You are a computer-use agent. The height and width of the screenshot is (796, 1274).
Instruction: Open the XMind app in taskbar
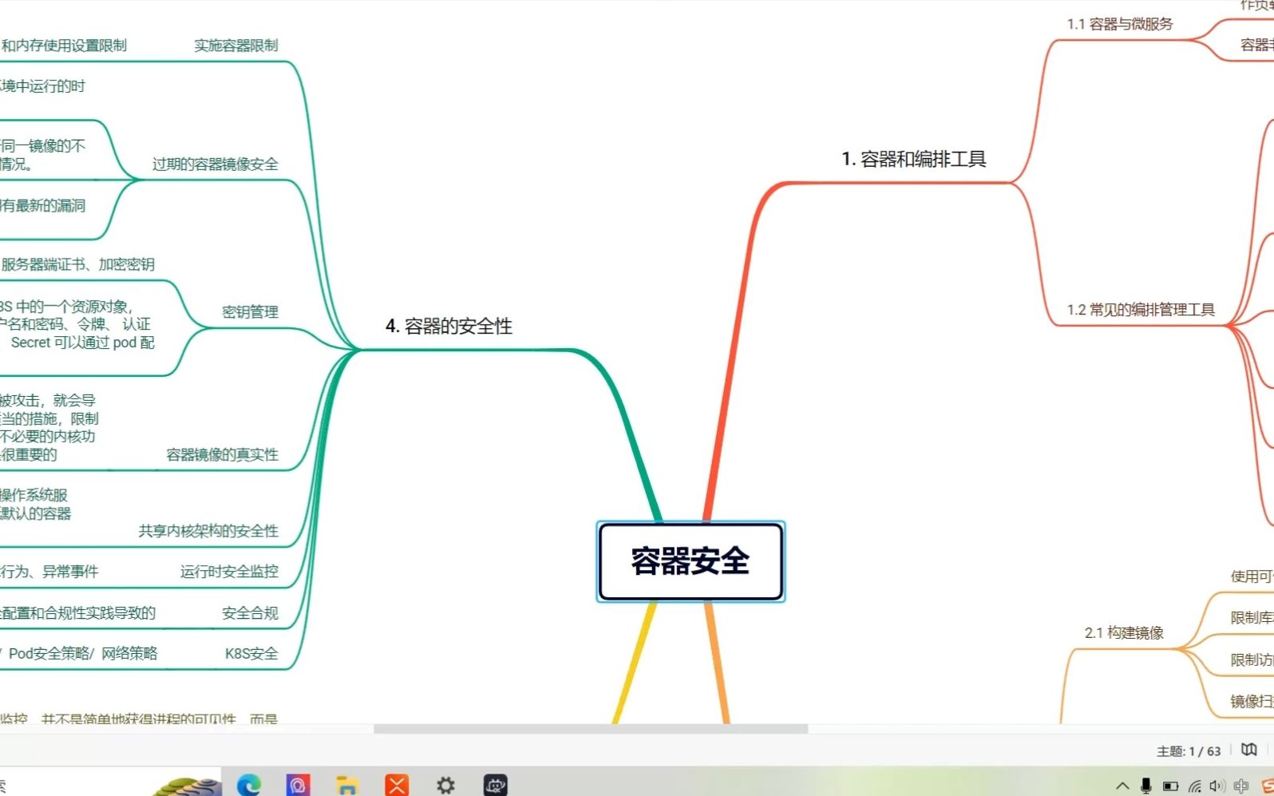pos(397,786)
